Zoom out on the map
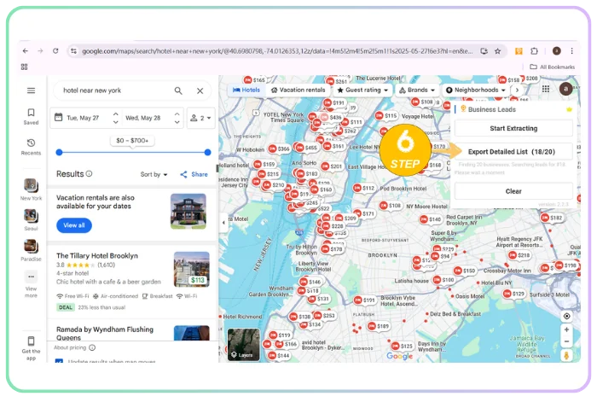Viewport: 597px width, 402px height. point(566,341)
